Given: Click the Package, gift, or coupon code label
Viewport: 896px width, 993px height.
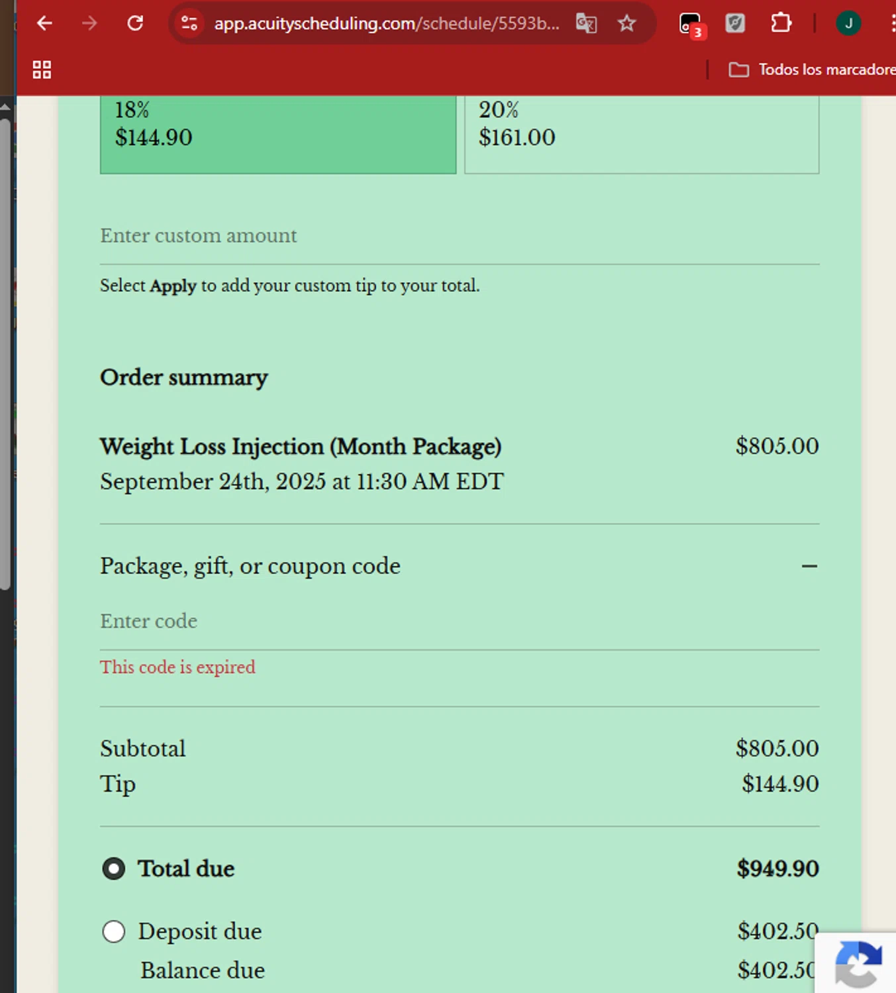Looking at the screenshot, I should [x=250, y=567].
